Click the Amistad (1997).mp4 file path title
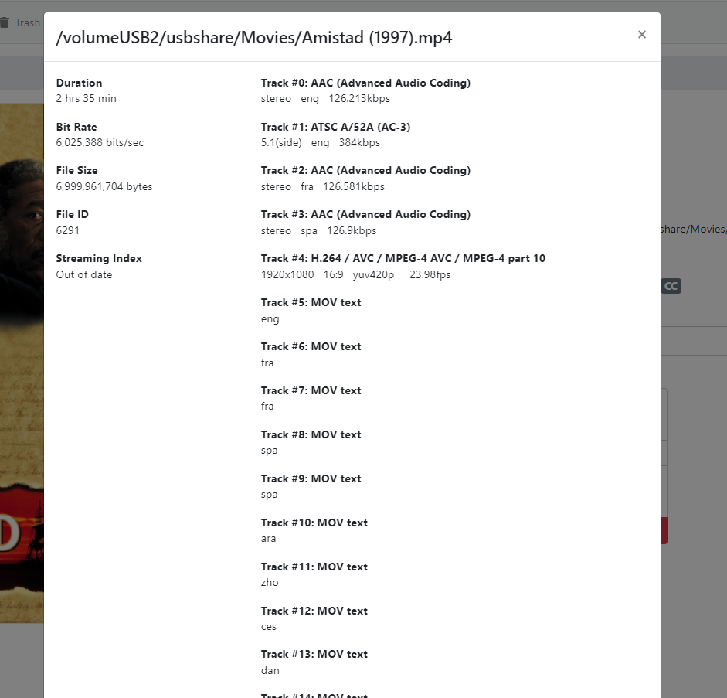This screenshot has height=698, width=727. tap(254, 38)
